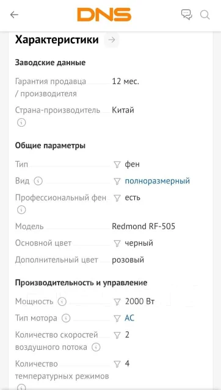Viewport: 221px width, 390px height.
Task: Show info for Страна-производитель
Action: point(21,122)
